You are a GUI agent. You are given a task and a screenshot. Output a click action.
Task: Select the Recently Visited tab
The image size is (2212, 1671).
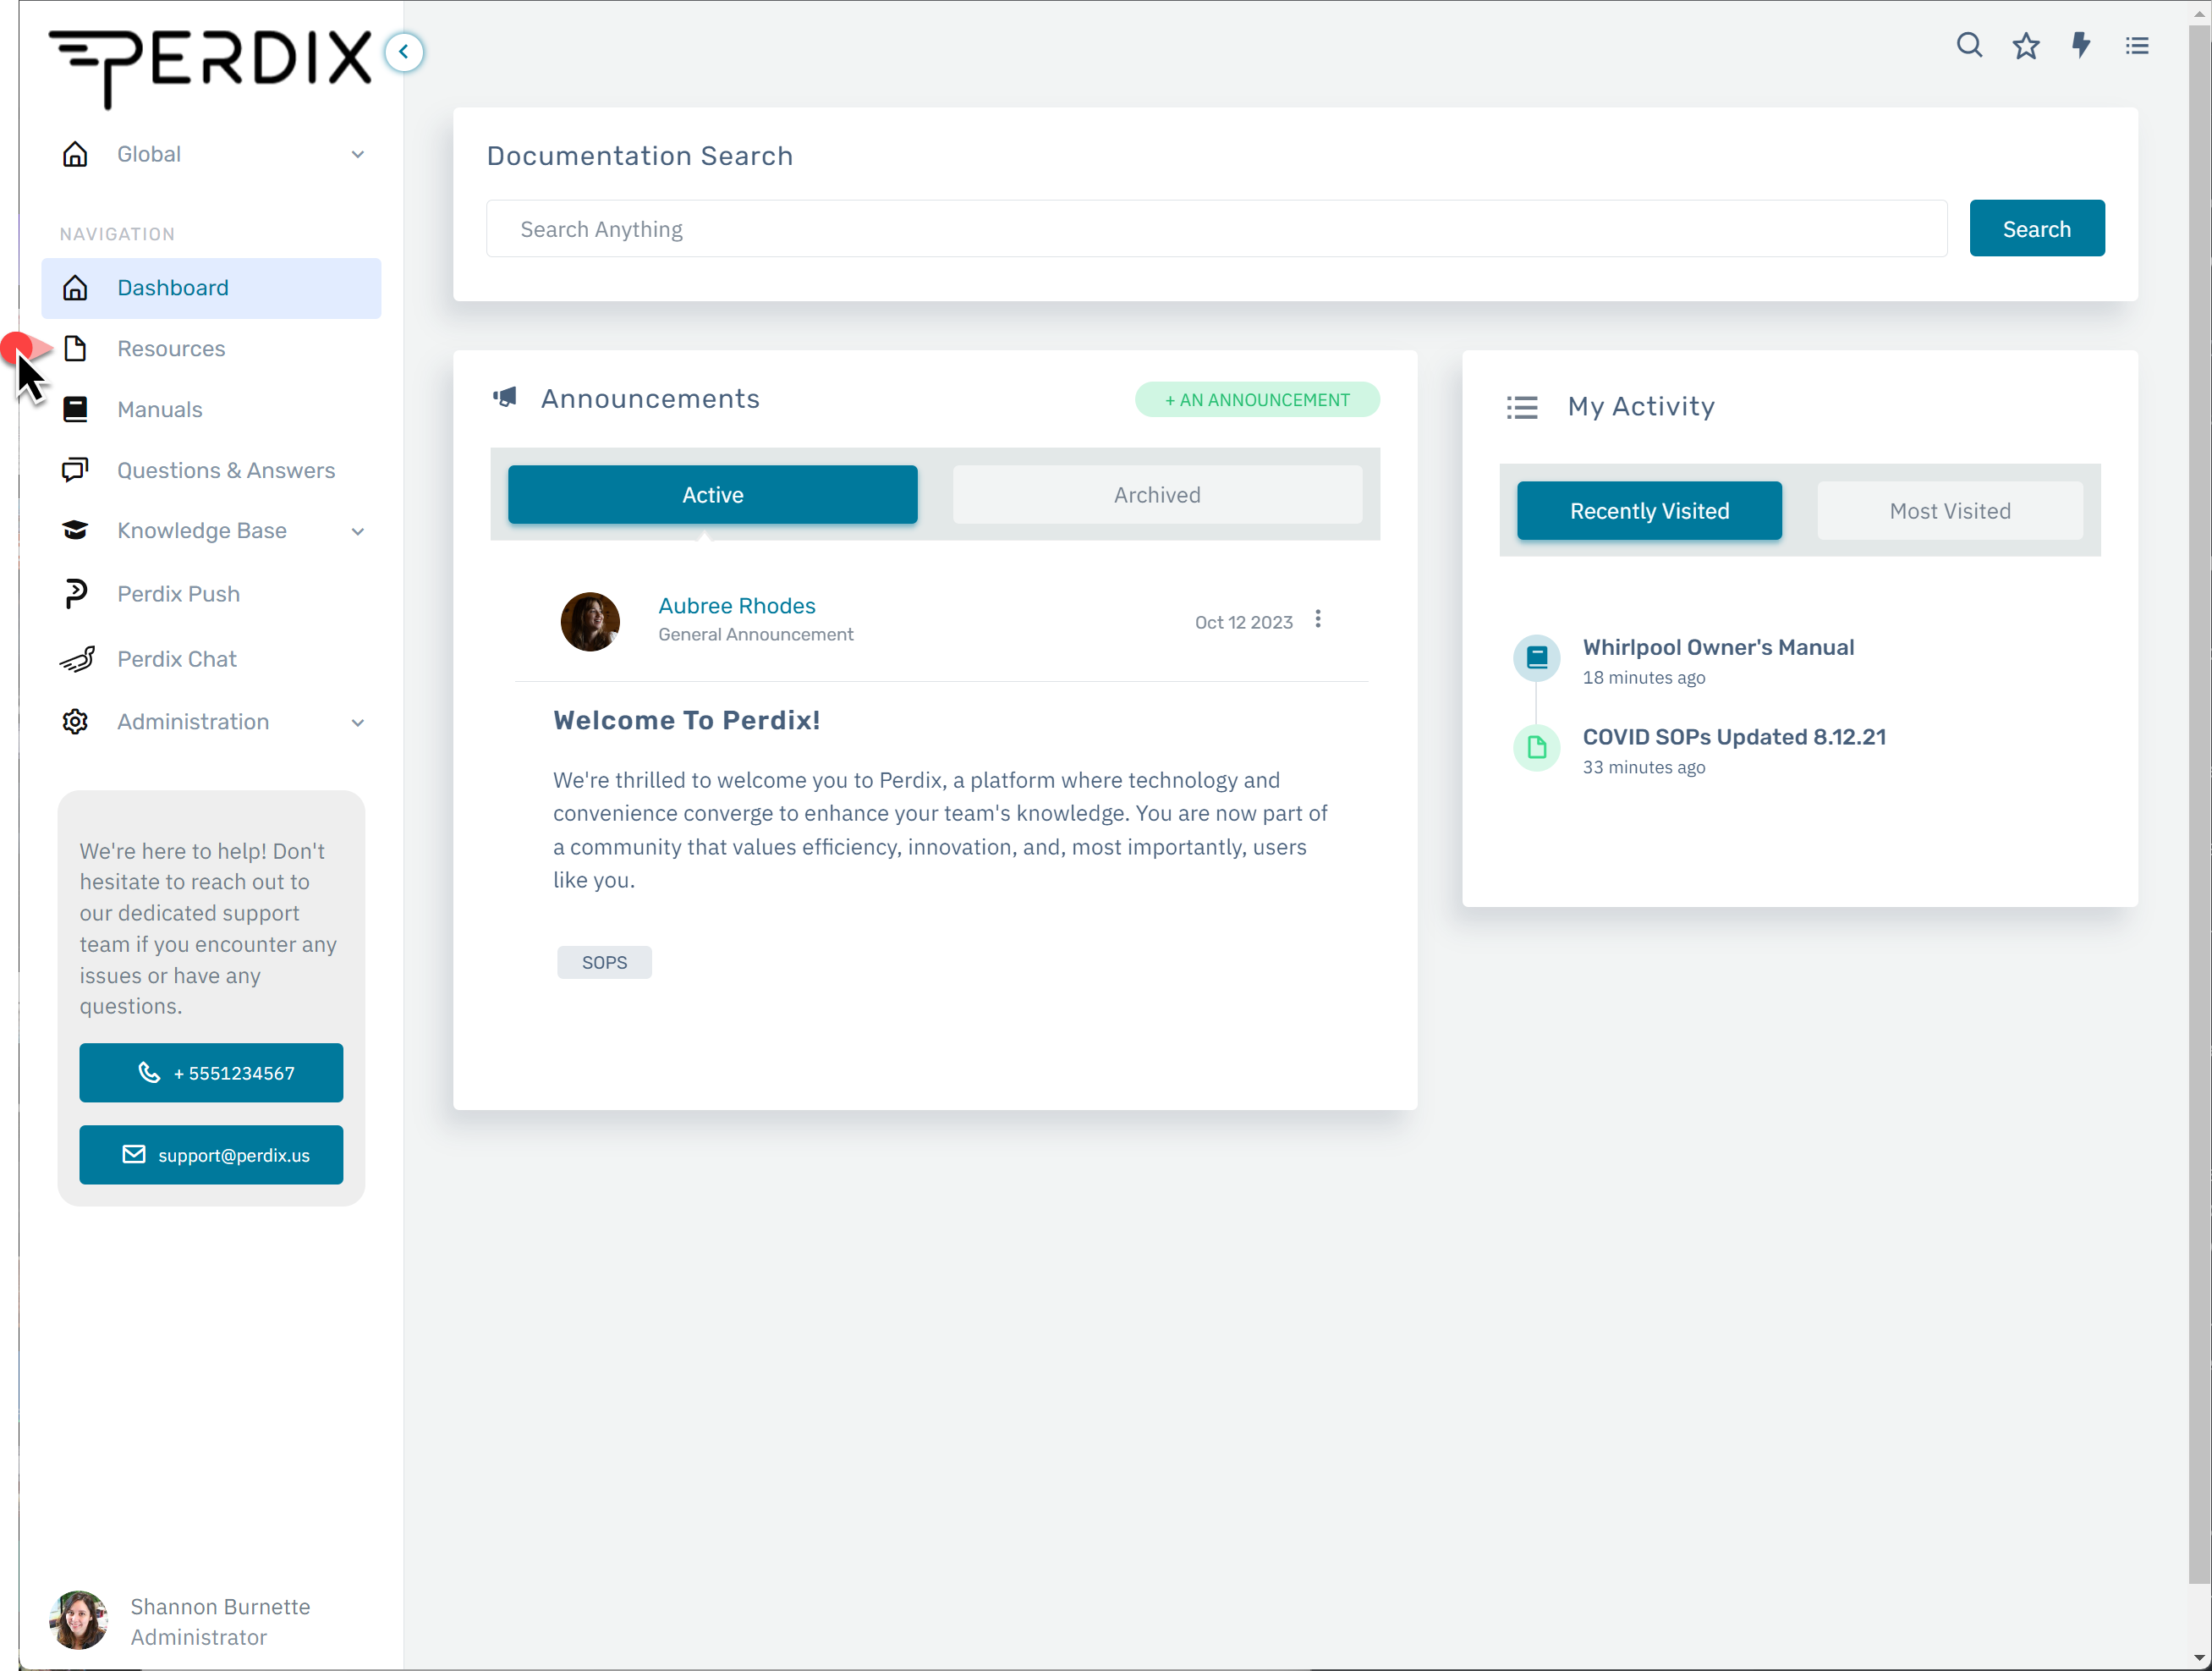click(1650, 511)
